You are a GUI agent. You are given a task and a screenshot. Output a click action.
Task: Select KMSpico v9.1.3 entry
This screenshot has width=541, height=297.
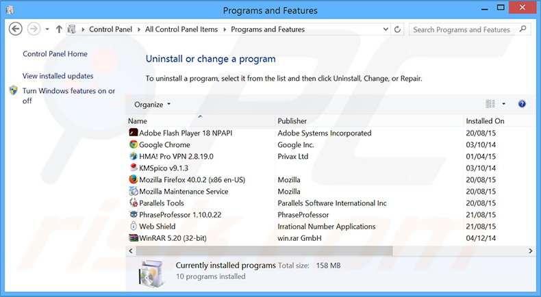click(x=164, y=168)
